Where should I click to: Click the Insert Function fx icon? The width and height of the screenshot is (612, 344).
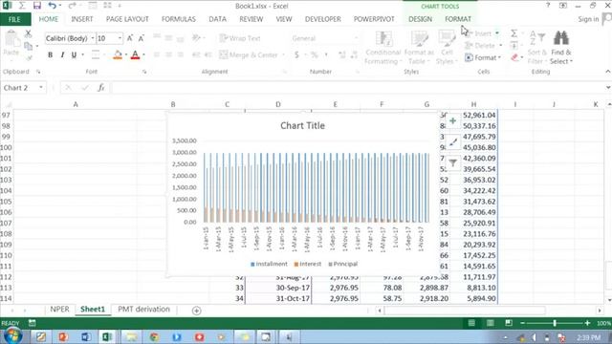pyautogui.click(x=101, y=88)
